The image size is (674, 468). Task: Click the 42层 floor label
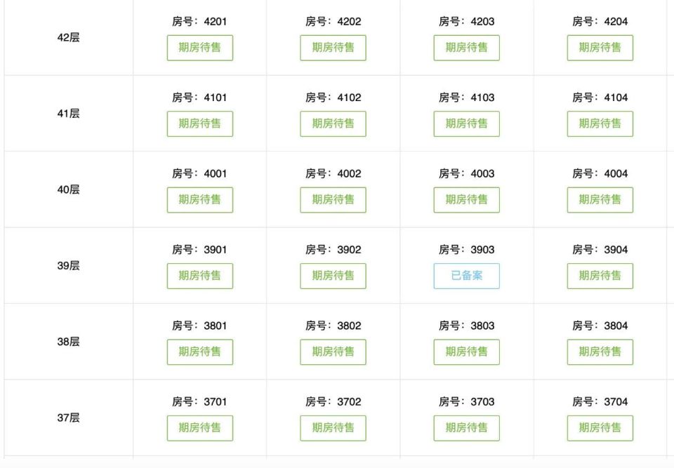(68, 37)
